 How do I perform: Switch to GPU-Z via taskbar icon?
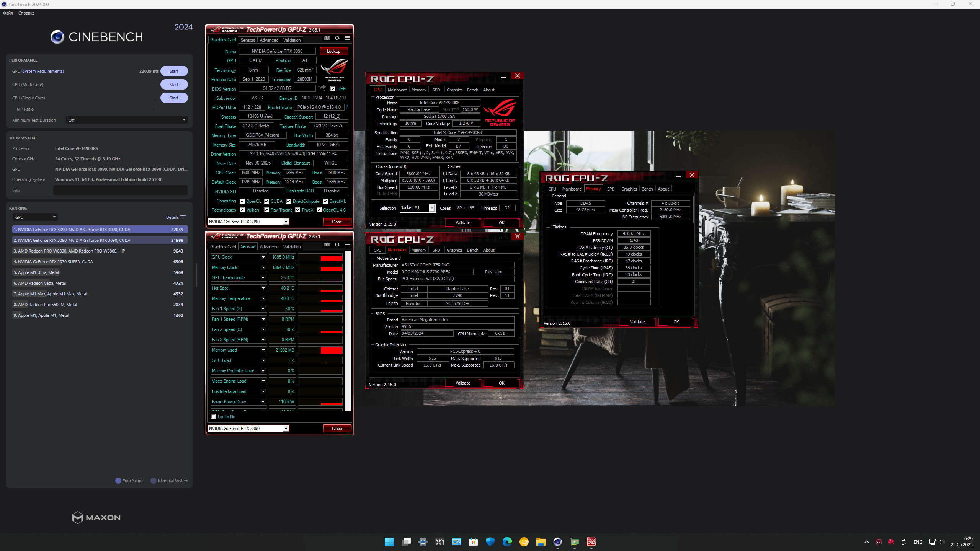pyautogui.click(x=574, y=542)
